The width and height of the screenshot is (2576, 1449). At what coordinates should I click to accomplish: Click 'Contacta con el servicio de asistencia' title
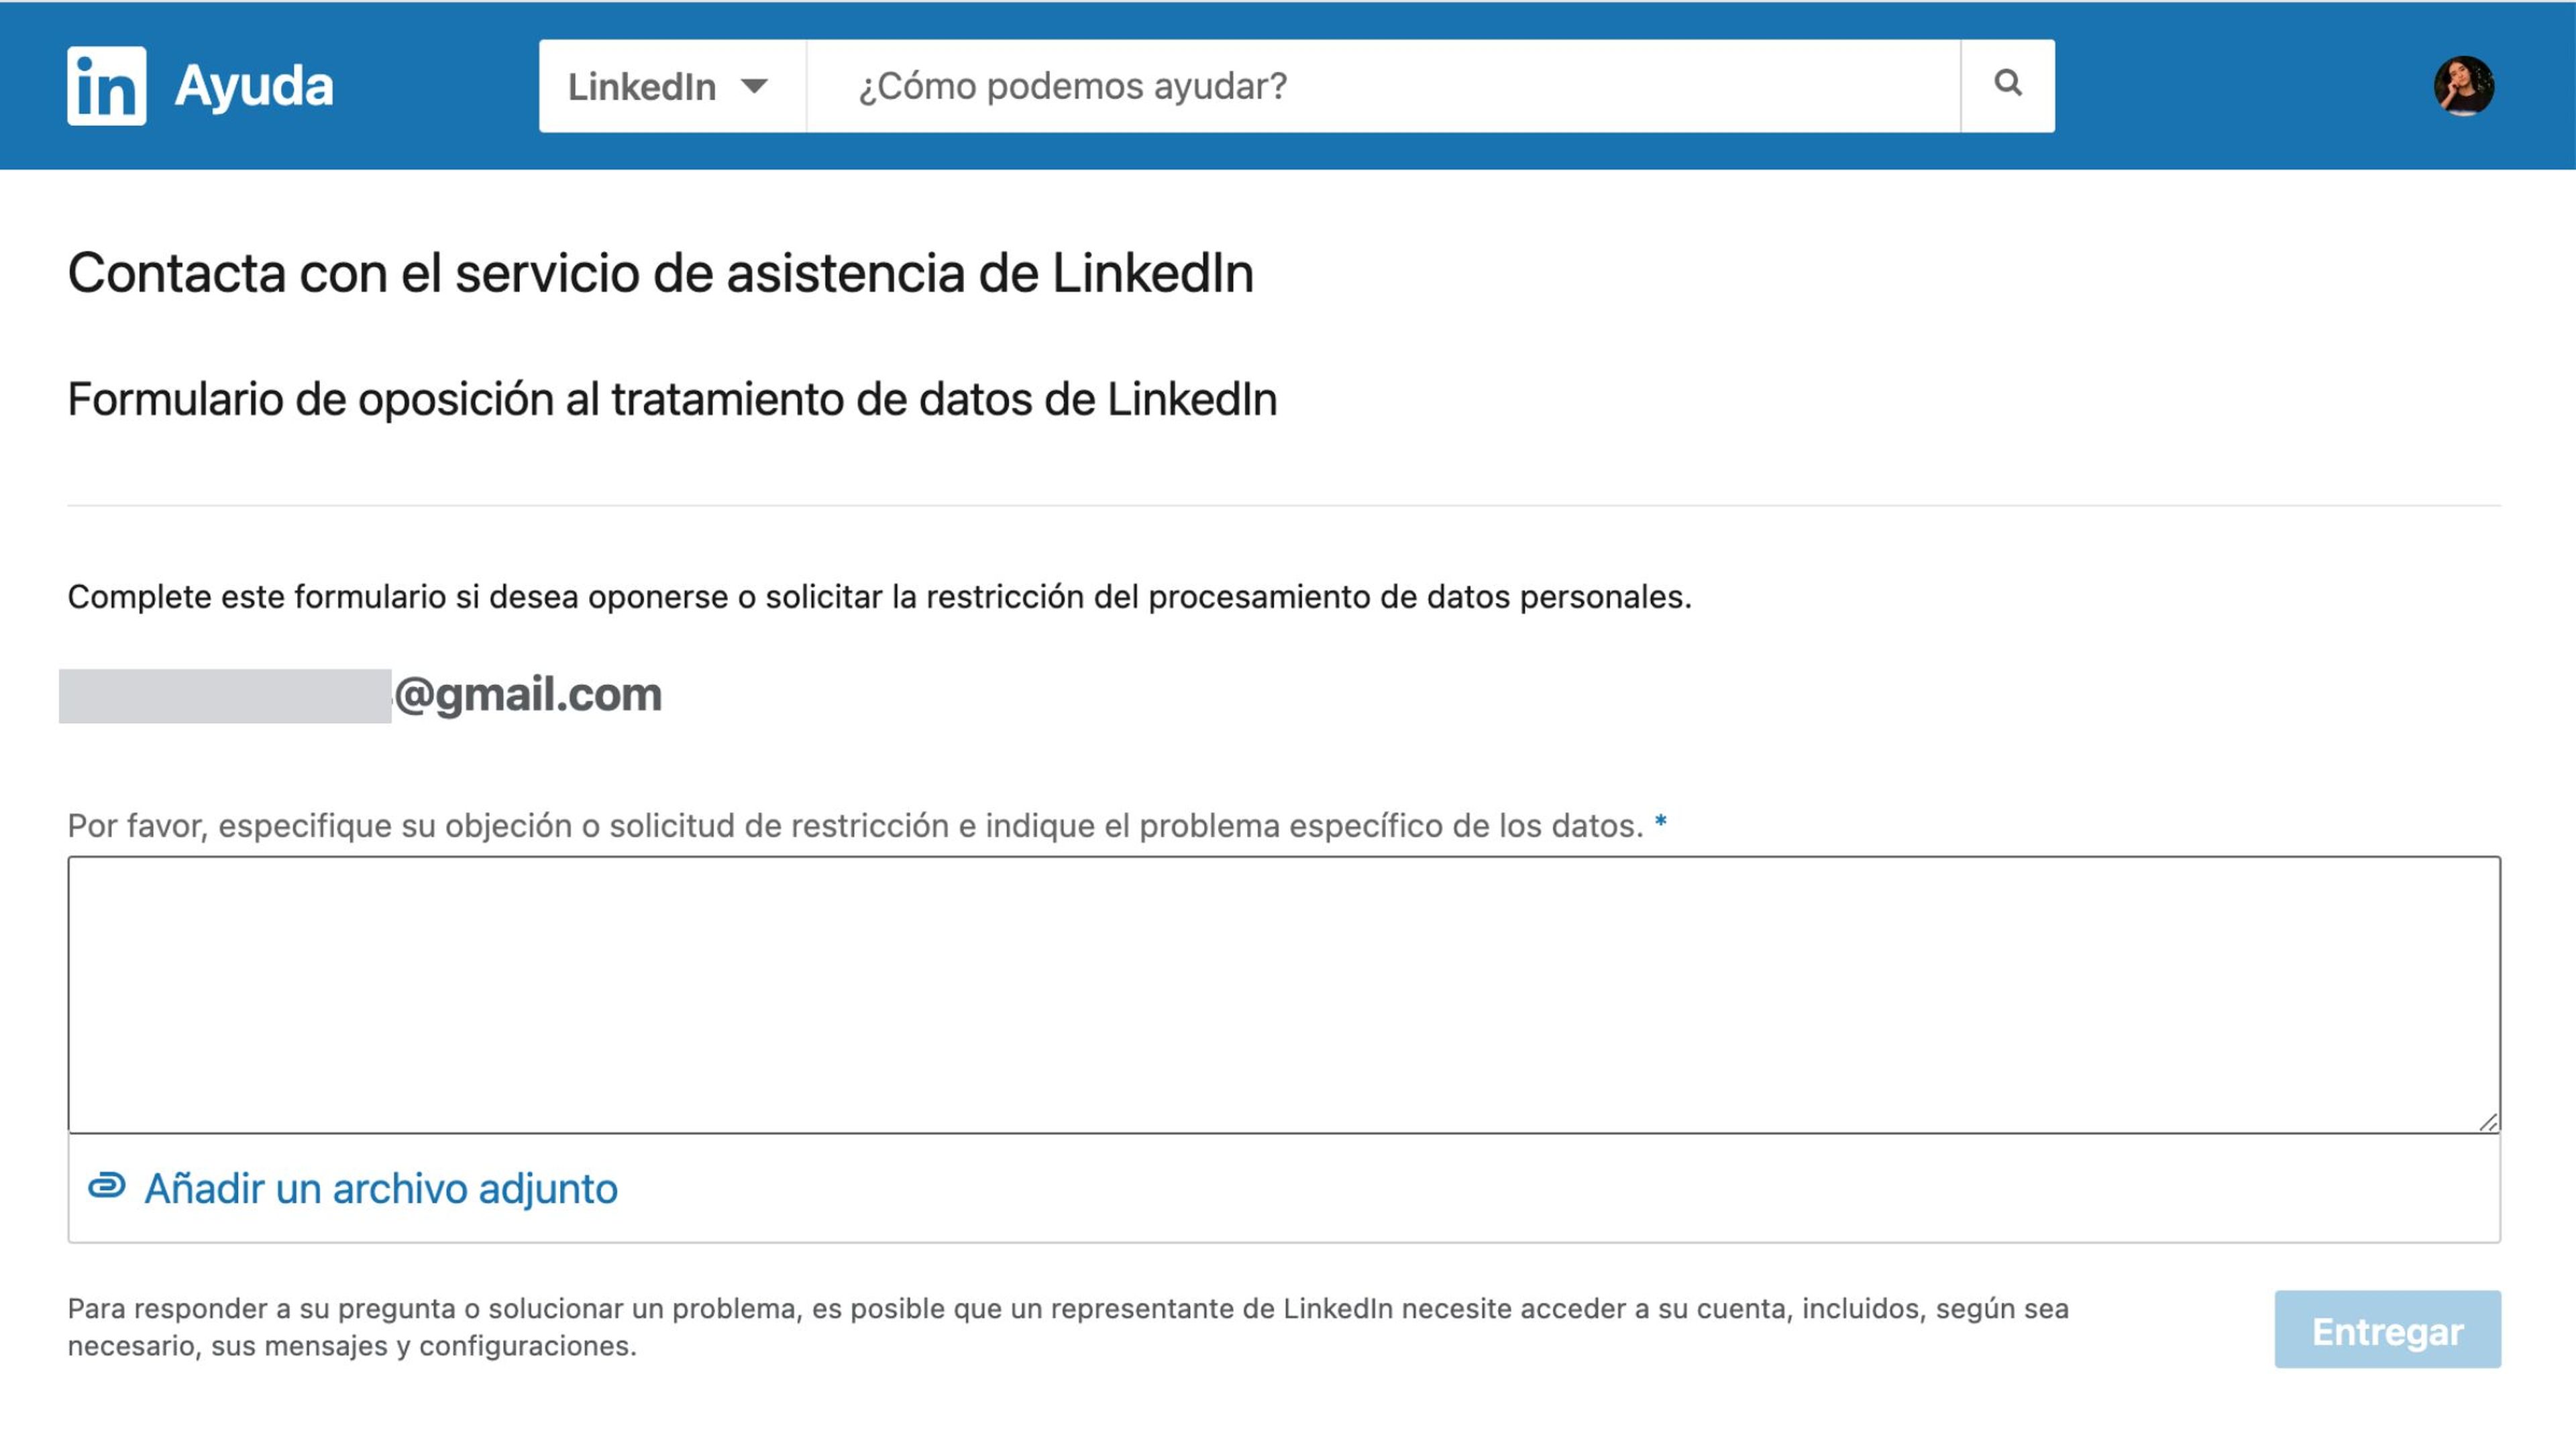pos(660,273)
